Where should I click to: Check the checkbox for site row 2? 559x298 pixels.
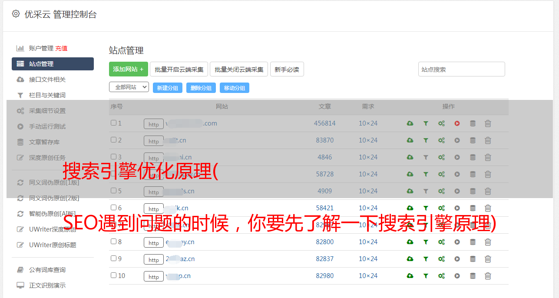click(113, 140)
